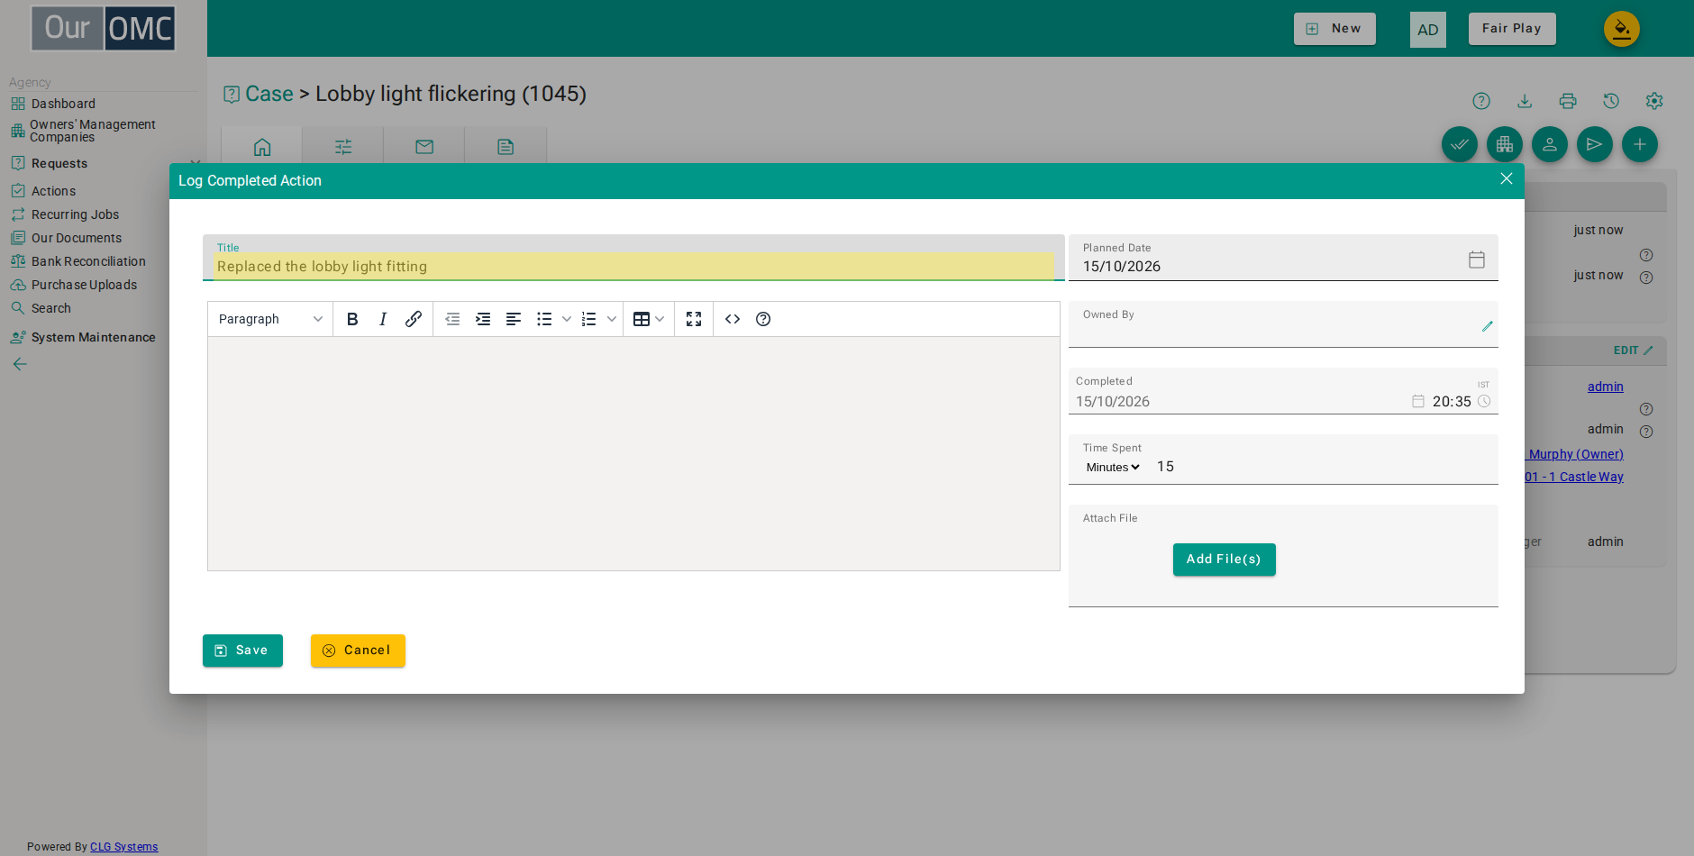Open the Paragraph style dropdown
Image resolution: width=1694 pixels, height=856 pixels.
270,319
